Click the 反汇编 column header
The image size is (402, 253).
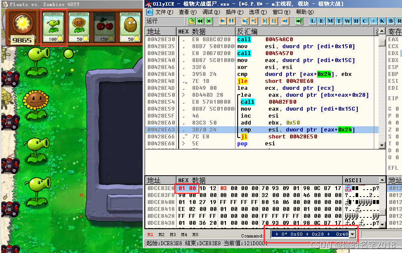click(304, 32)
